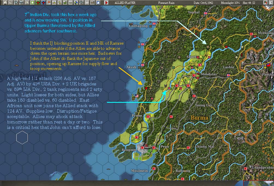Click the 'Lashio' city label

(x=228, y=67)
